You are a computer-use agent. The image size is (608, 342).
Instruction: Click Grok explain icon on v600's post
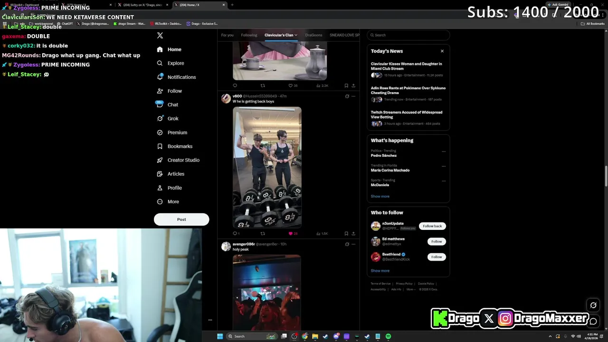tap(347, 96)
